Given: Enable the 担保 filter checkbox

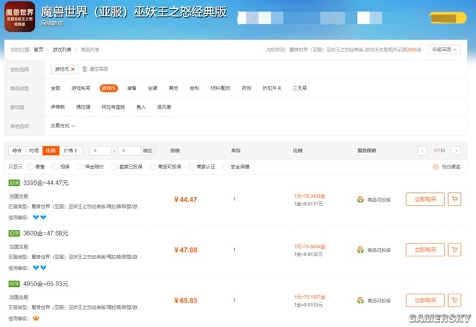Looking at the screenshot, I should [x=55, y=167].
